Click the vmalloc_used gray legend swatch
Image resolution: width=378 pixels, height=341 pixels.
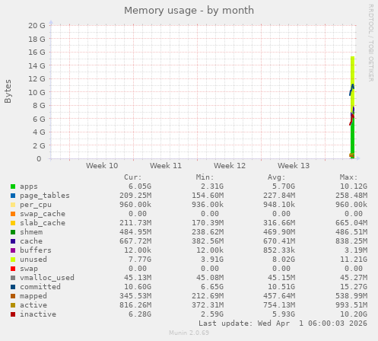click(x=13, y=278)
